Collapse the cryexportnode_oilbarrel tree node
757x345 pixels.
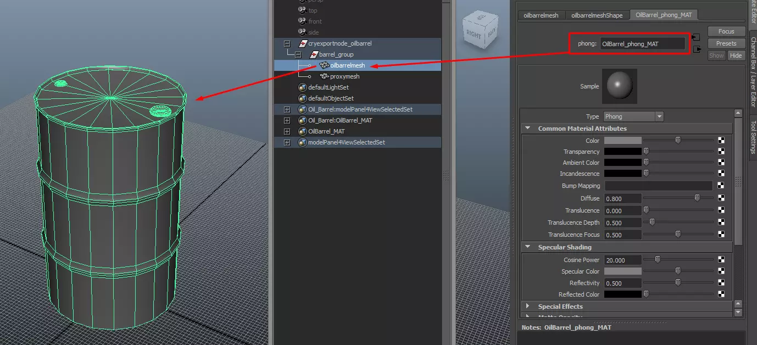(287, 43)
